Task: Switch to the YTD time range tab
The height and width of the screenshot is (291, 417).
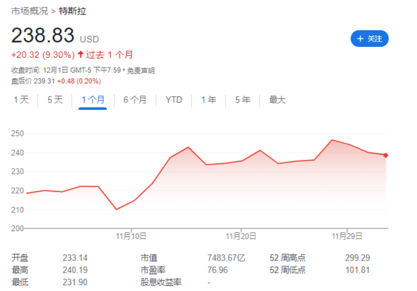Action: pos(174,100)
